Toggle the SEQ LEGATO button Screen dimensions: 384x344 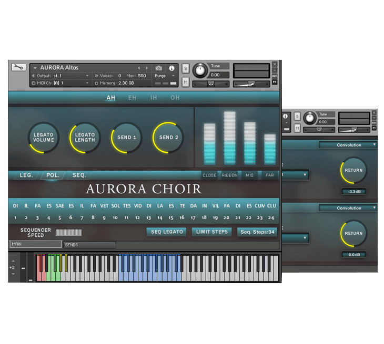(167, 232)
